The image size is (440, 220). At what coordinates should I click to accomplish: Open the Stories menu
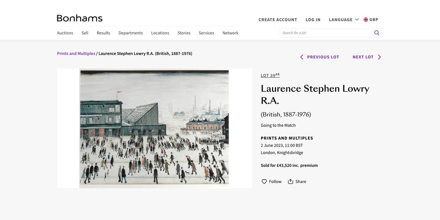(x=184, y=33)
